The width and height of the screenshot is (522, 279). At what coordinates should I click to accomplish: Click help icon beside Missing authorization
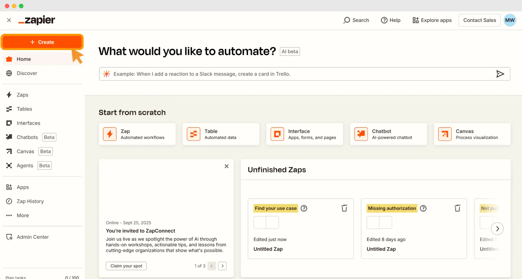pos(423,208)
